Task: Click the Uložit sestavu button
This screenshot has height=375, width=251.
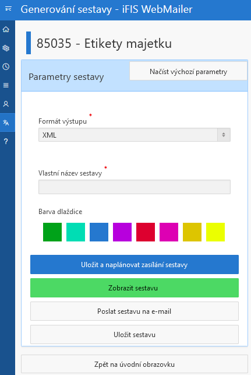Action: pos(135,335)
